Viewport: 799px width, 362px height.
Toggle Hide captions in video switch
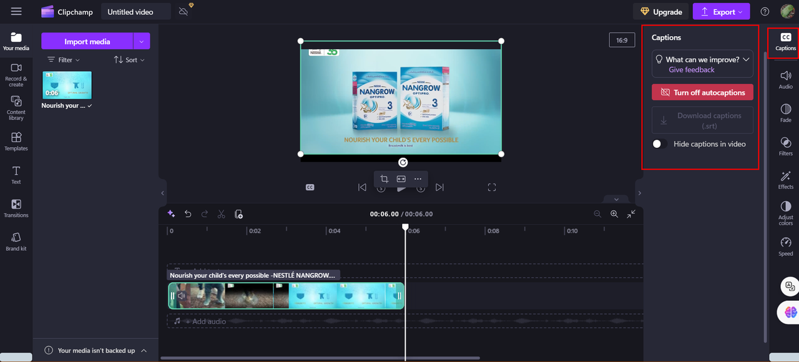click(x=659, y=144)
